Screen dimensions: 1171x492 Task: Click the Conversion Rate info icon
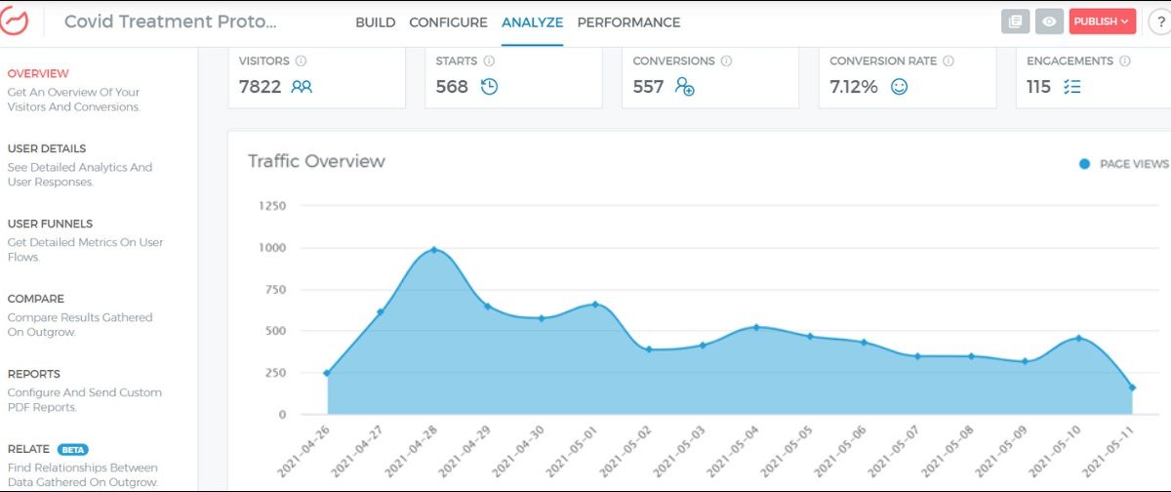coord(949,61)
